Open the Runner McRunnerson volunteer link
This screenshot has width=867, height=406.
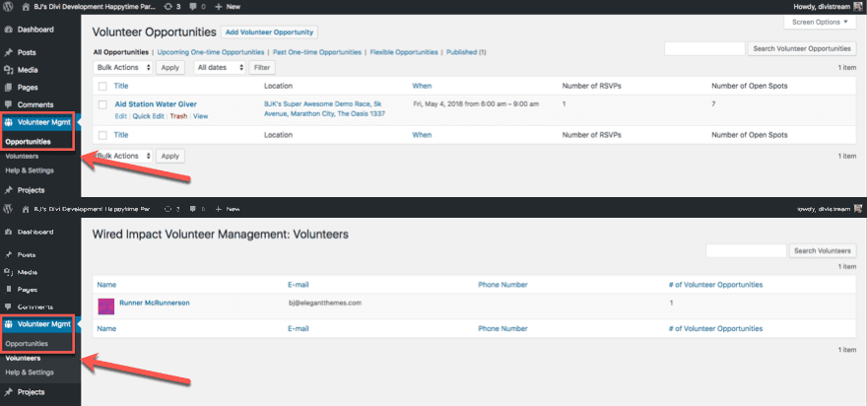tap(155, 303)
